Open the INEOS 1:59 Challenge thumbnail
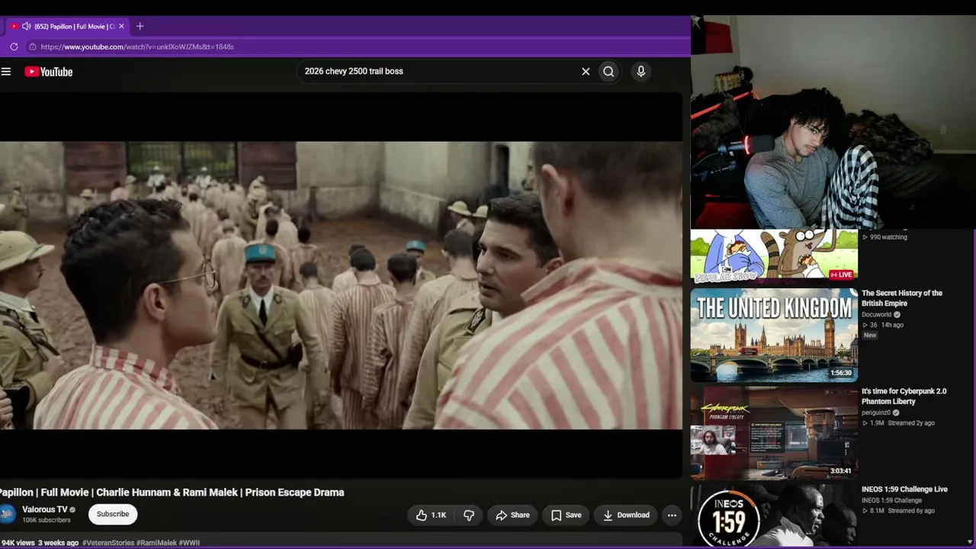This screenshot has width=976, height=549. pyautogui.click(x=774, y=515)
